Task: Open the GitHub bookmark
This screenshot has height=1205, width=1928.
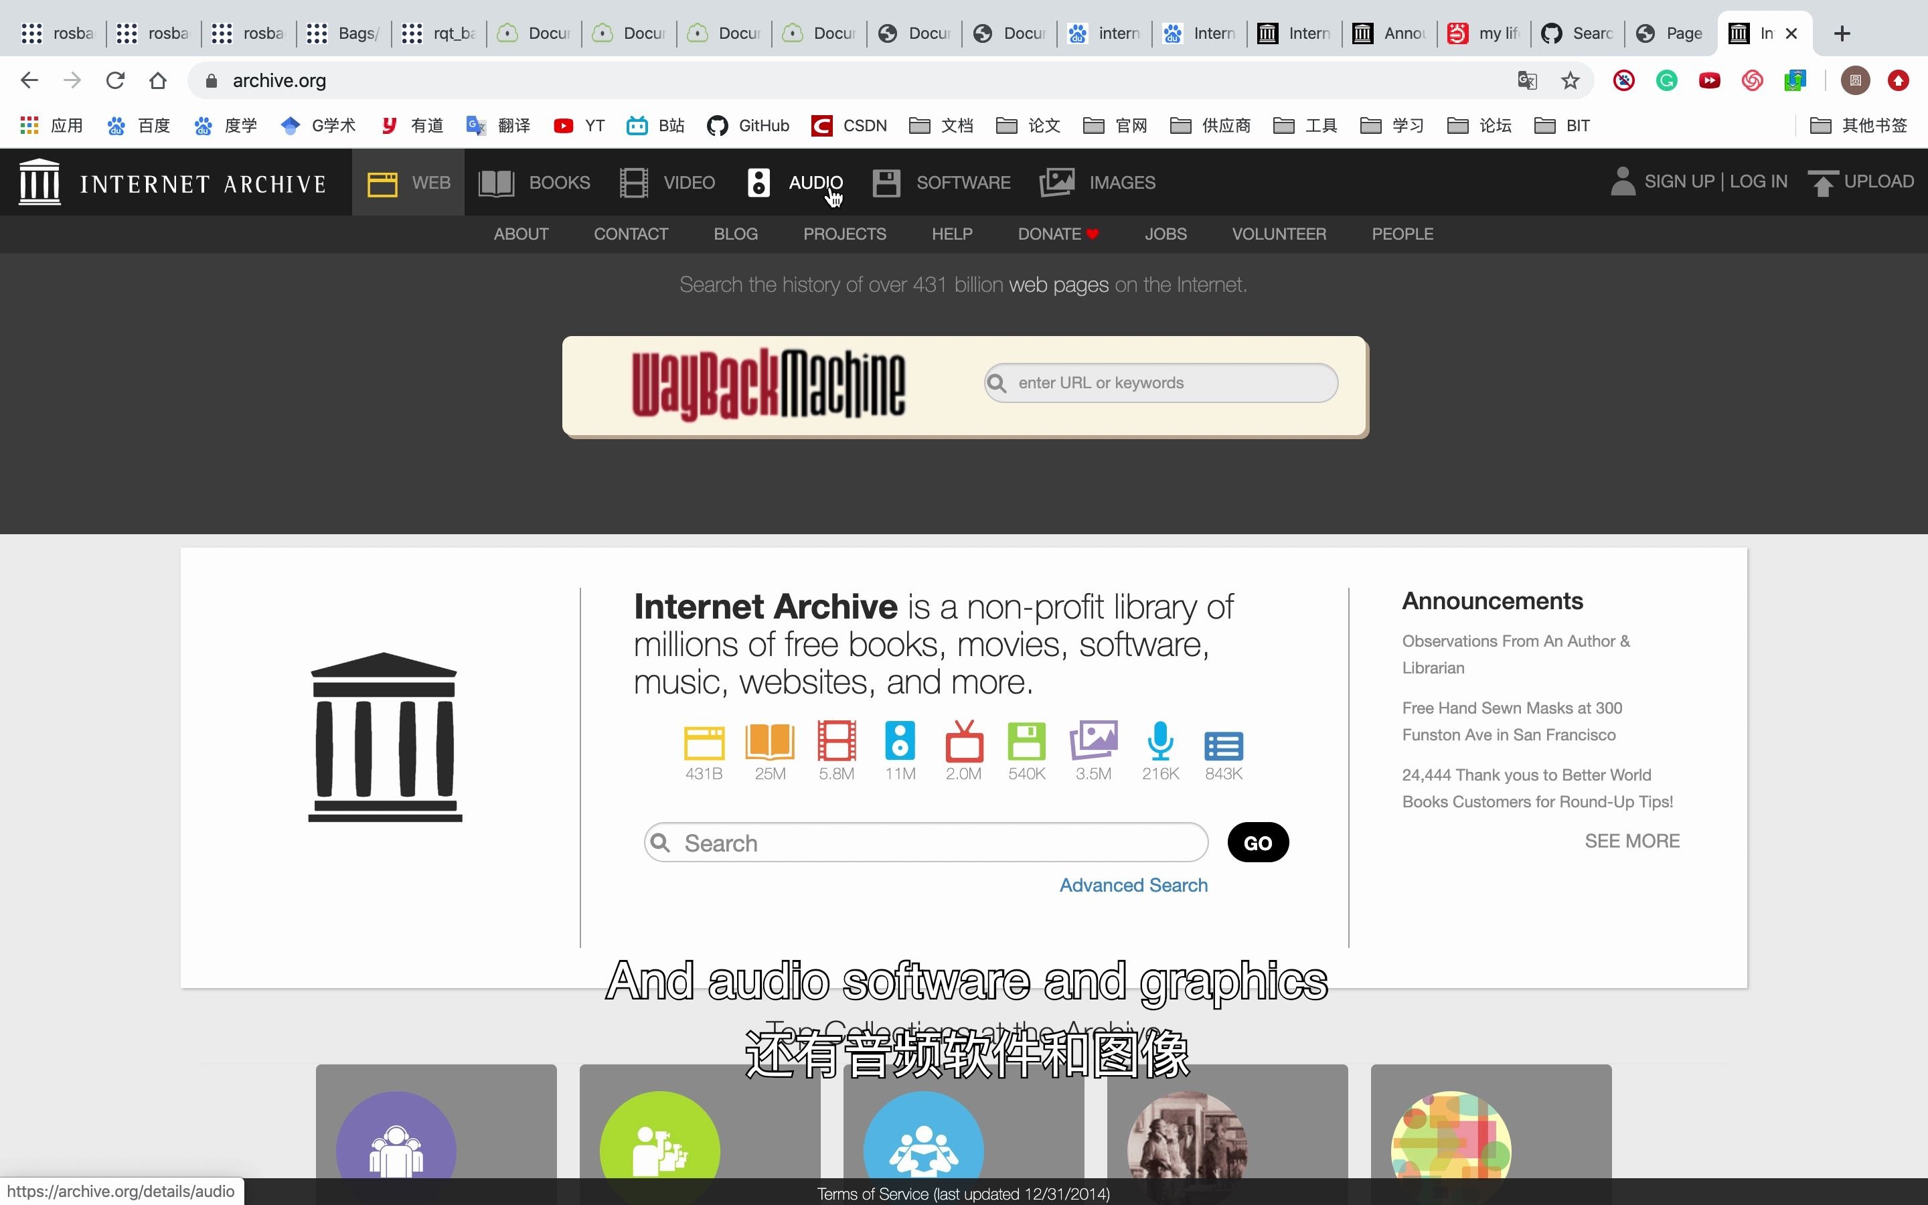Action: [x=748, y=126]
